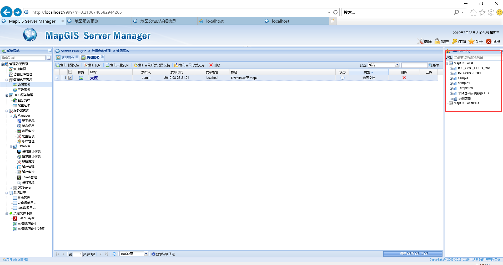503x265 pixels.
Task: Close the 欢迎首页 inner tab
Action: (77, 57)
